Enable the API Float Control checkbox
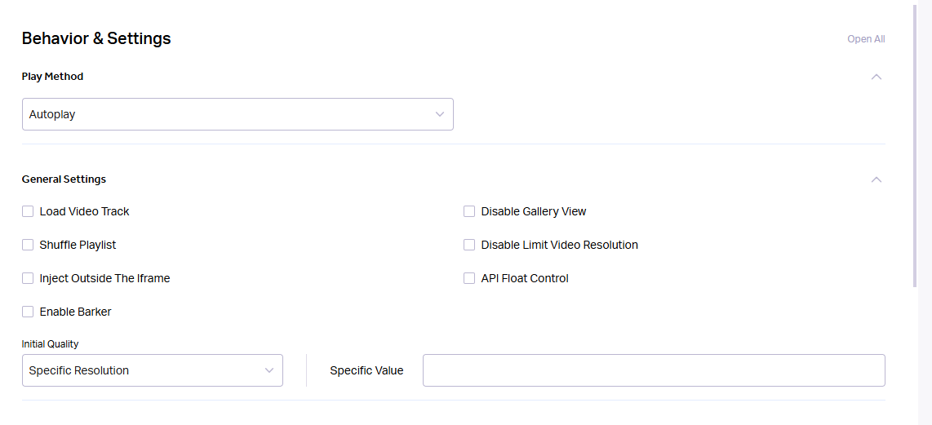This screenshot has width=932, height=425. [469, 277]
